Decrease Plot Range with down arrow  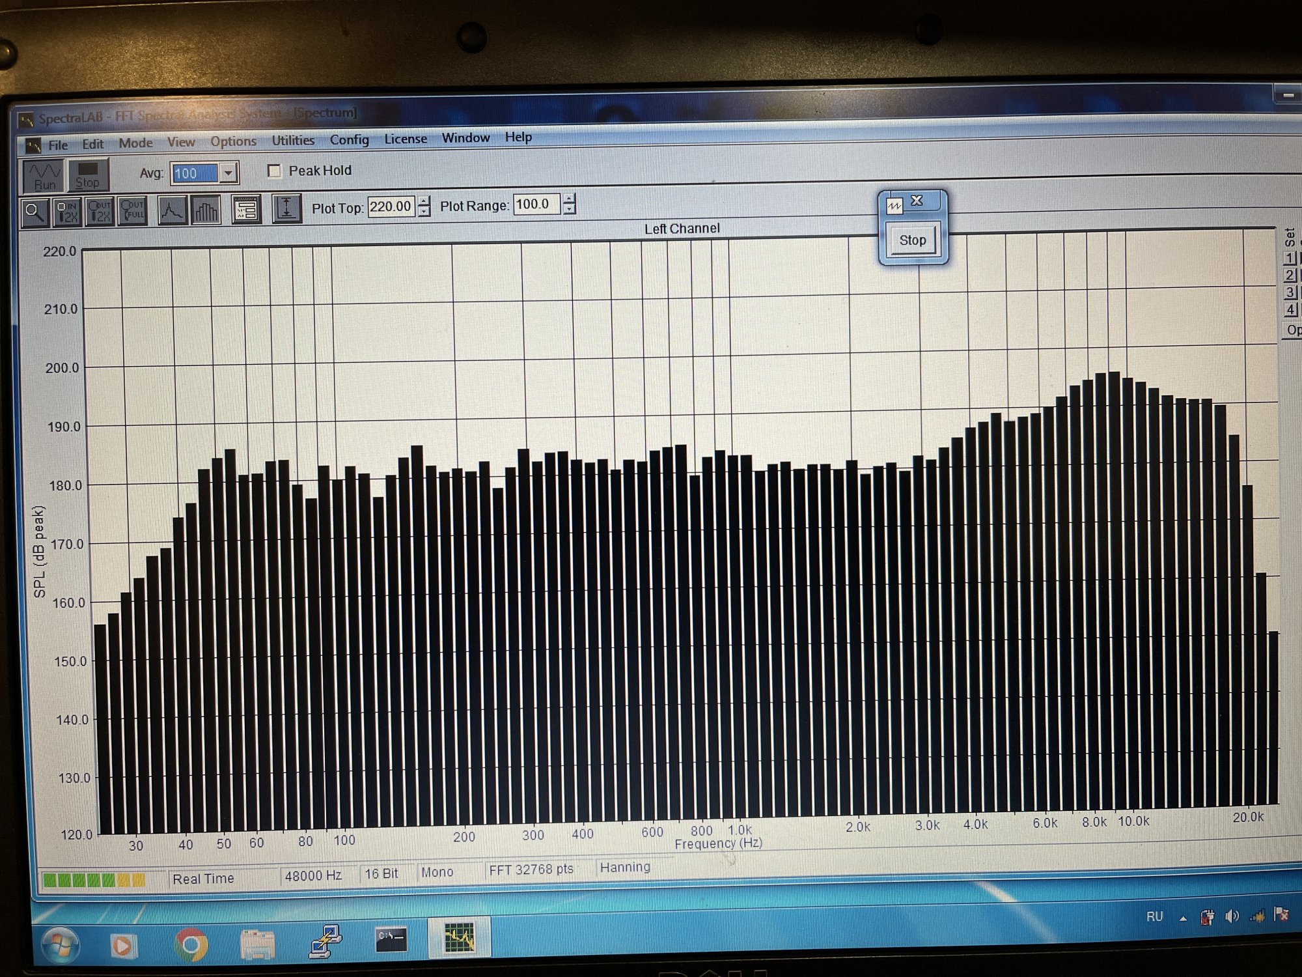point(570,210)
